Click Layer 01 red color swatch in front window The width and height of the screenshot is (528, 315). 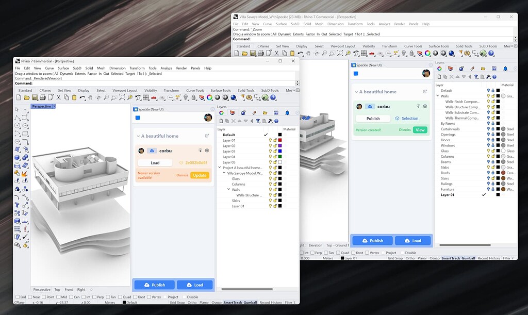point(280,140)
